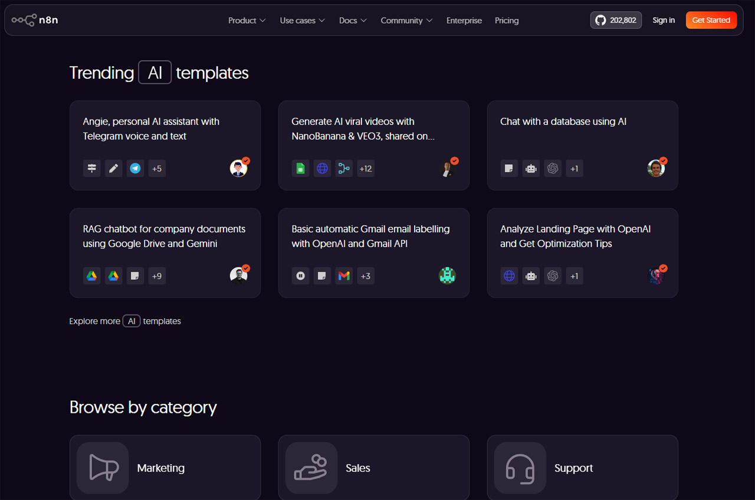Expand the Use cases dropdown menu
755x500 pixels.
[303, 20]
